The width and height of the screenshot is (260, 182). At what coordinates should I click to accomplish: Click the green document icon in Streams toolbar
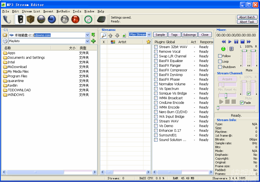point(124,36)
